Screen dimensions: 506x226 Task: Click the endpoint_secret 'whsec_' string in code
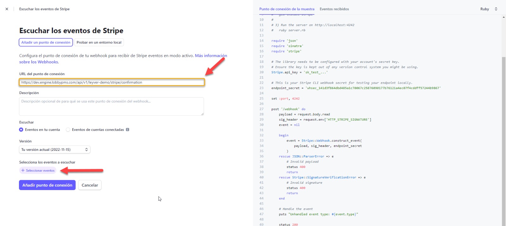pyautogui.click(x=373, y=88)
